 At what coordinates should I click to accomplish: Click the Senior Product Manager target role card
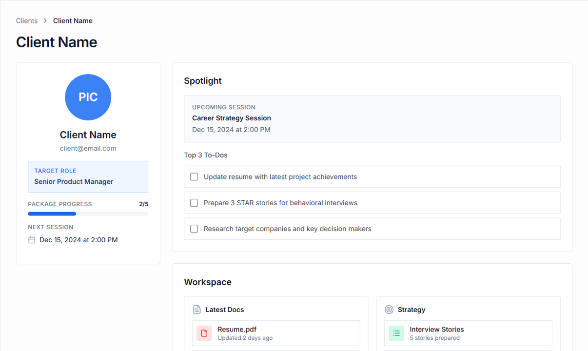[x=88, y=176]
